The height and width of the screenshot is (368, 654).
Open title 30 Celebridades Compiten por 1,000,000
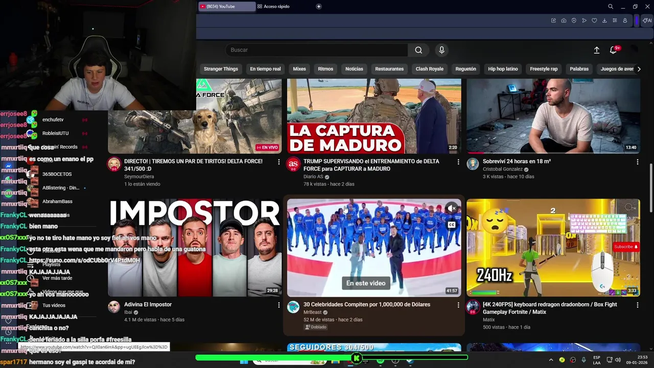coord(367,305)
